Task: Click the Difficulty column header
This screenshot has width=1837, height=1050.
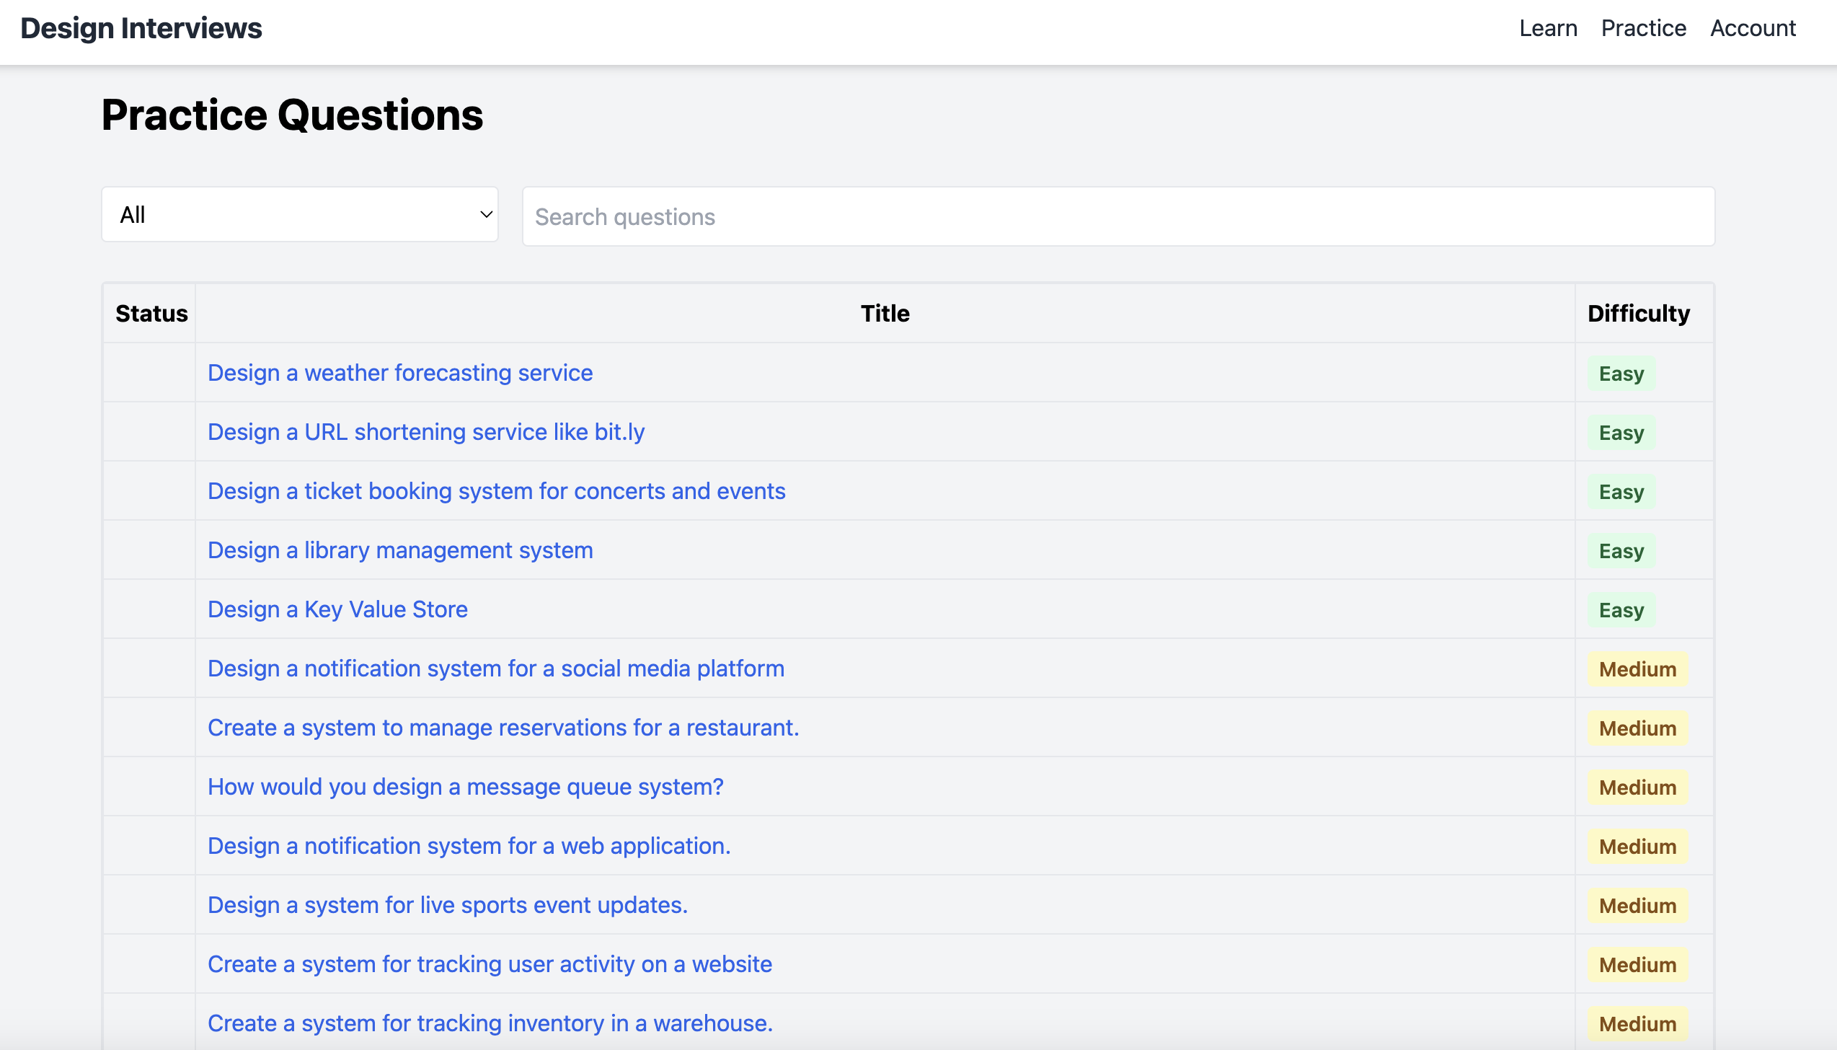Action: click(x=1638, y=314)
